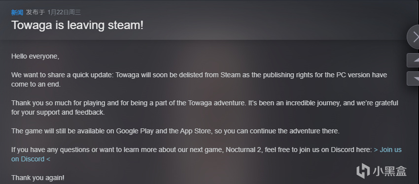Click the Hello everyone, greeting line
The width and height of the screenshot is (419, 184).
tap(35, 56)
